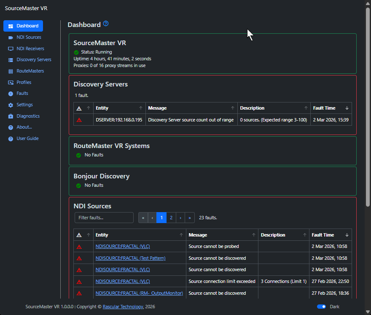Image resolution: width=371 pixels, height=315 pixels.
Task: Select faults page 1
Action: [161, 218]
